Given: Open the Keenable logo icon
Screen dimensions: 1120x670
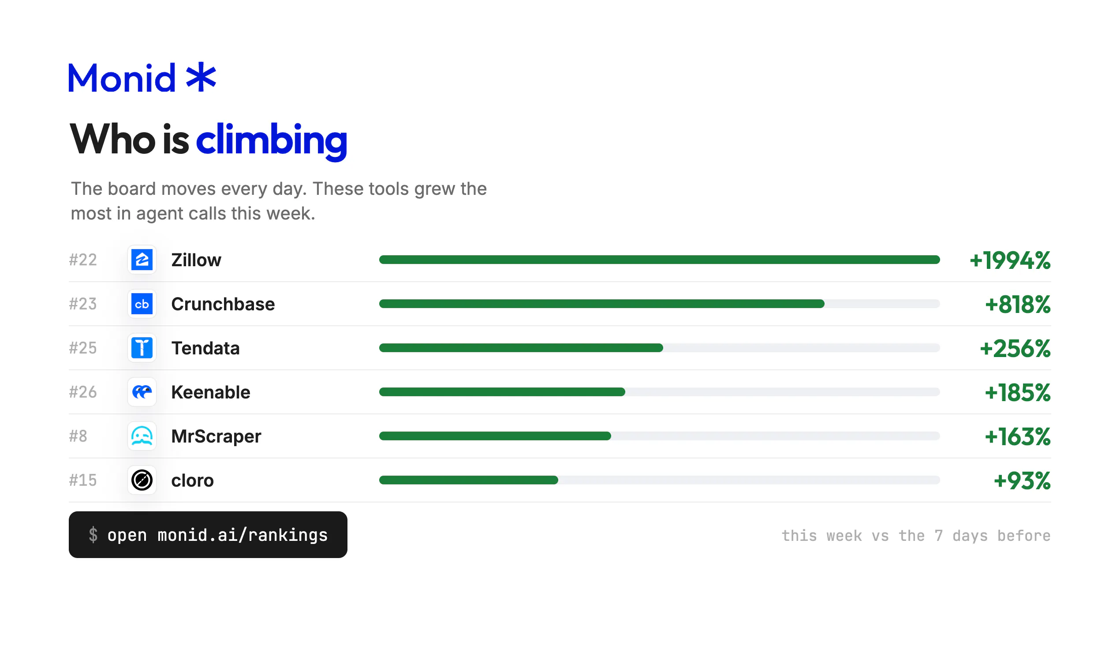Looking at the screenshot, I should [x=142, y=392].
